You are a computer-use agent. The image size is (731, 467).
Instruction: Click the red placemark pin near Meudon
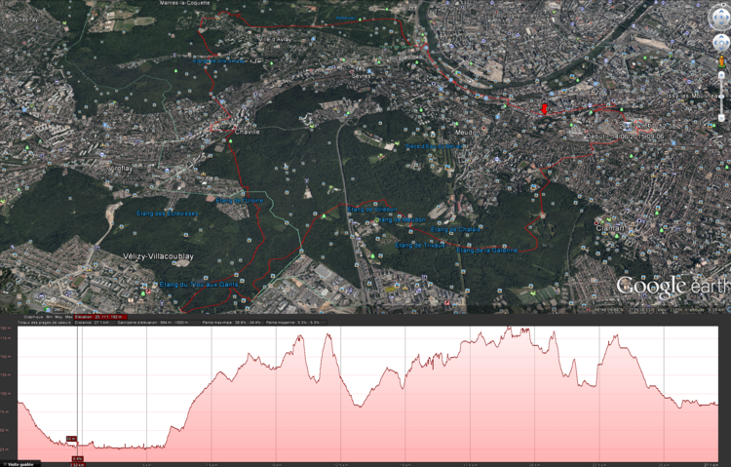(x=544, y=109)
